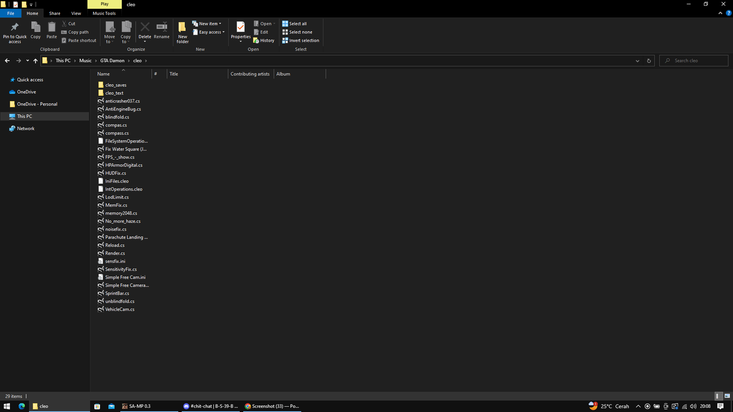Open OneDrive in navigation pane
Viewport: 733px width, 412px height.
tap(26, 92)
